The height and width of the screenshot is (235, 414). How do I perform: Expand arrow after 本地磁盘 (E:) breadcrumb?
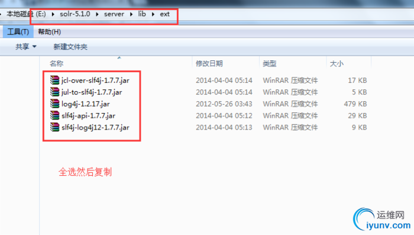pos(53,14)
